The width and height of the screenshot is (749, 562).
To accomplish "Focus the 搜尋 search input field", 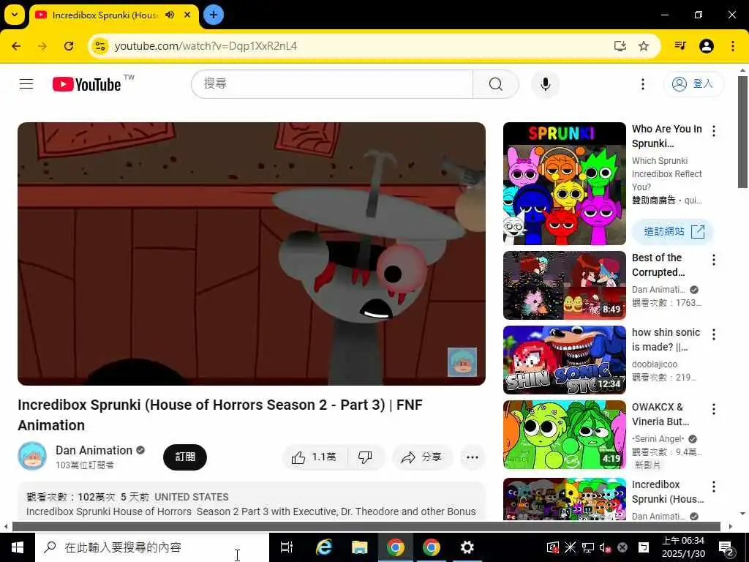I will (333, 84).
